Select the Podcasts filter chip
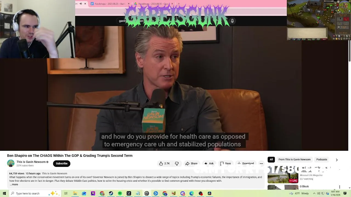Screen dimensions: 351x197 click(x=322, y=160)
